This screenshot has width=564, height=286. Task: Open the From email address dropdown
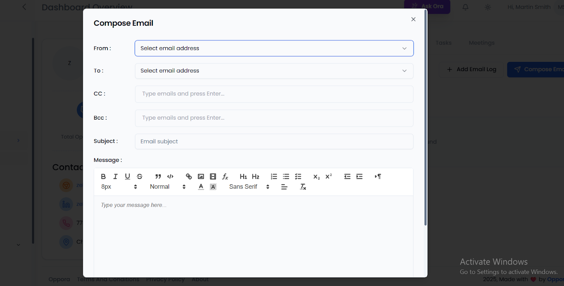[274, 48]
